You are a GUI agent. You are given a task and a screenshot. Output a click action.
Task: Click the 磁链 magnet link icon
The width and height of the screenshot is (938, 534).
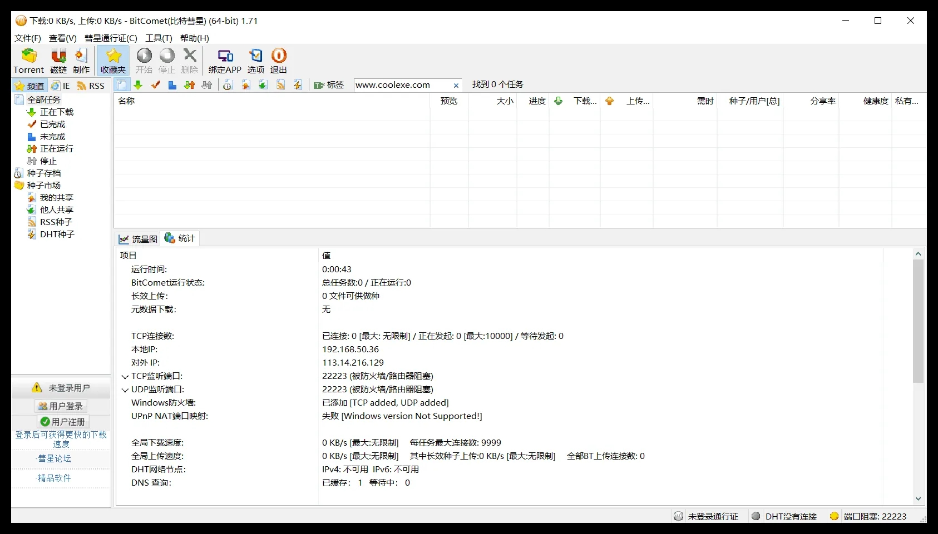click(x=58, y=61)
